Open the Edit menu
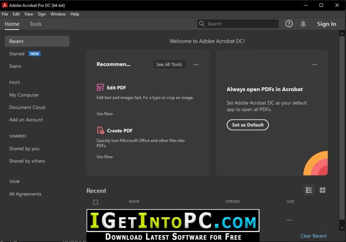 pyautogui.click(x=16, y=14)
